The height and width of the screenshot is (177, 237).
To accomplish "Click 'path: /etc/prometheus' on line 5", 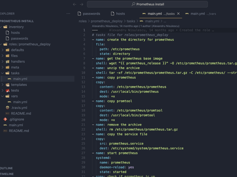I will click(119, 49).
